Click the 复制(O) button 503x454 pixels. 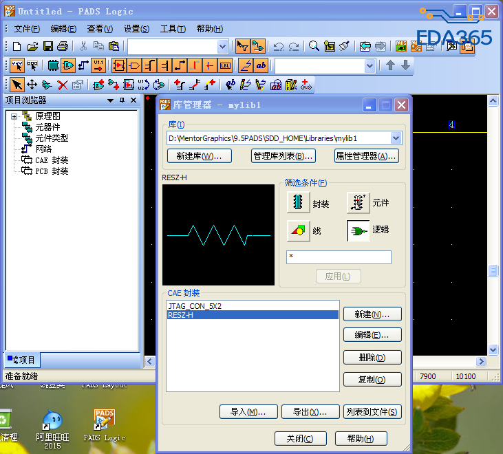[x=372, y=380]
